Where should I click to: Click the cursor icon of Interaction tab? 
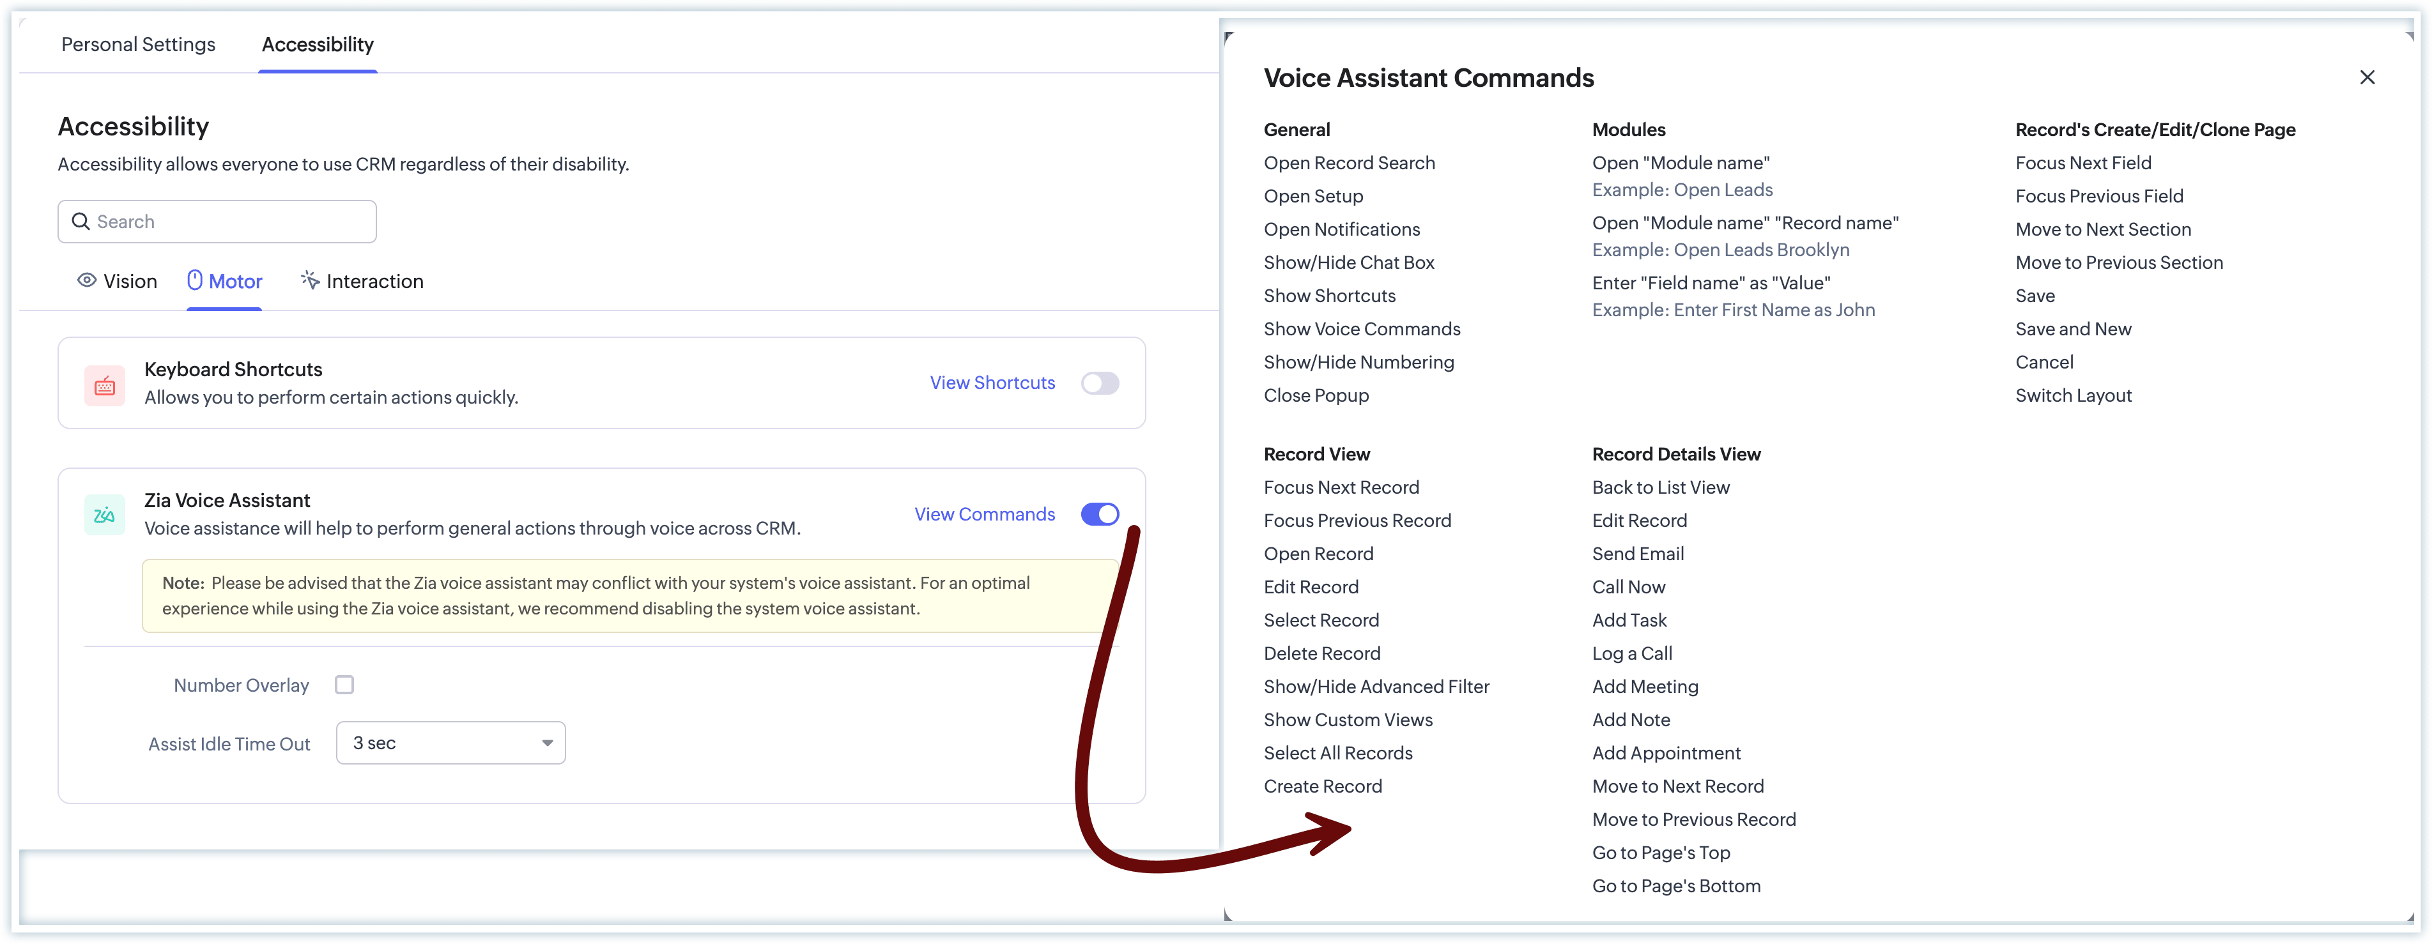[310, 280]
